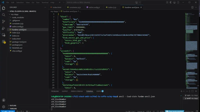This screenshot has height=112, width=200.
Task: Open the Search view in activity bar
Action: (4, 15)
